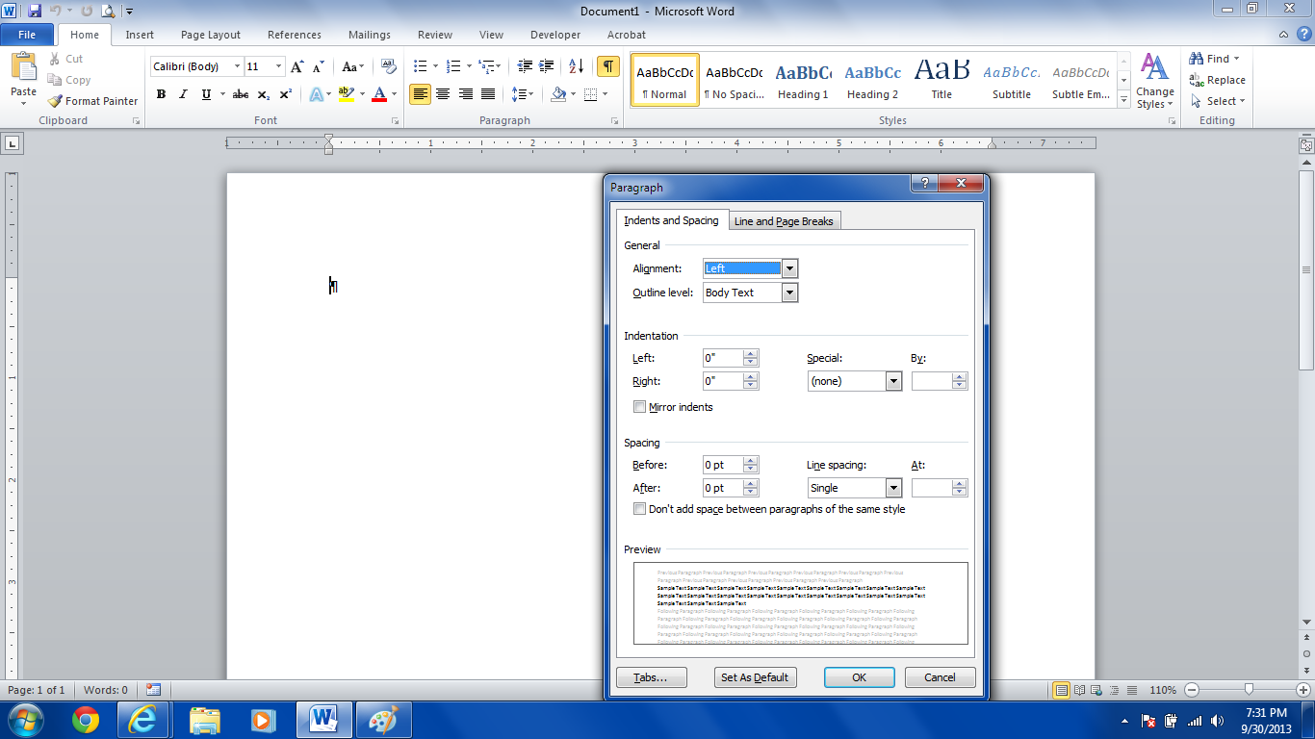Click Grow Font icon
Viewport: 1315px width, 739px height.
coord(297,66)
